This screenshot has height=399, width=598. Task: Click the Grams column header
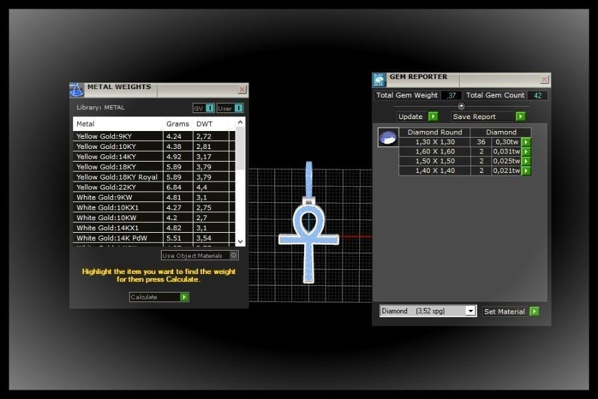pyautogui.click(x=178, y=124)
